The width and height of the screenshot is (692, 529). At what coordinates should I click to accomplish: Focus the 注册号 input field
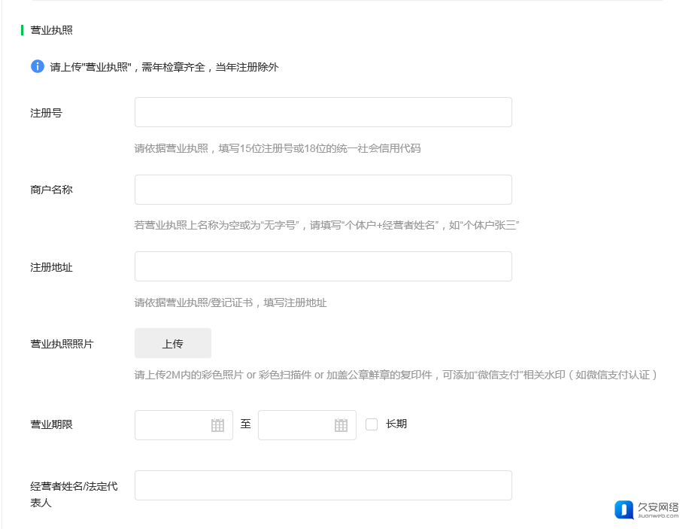323,112
